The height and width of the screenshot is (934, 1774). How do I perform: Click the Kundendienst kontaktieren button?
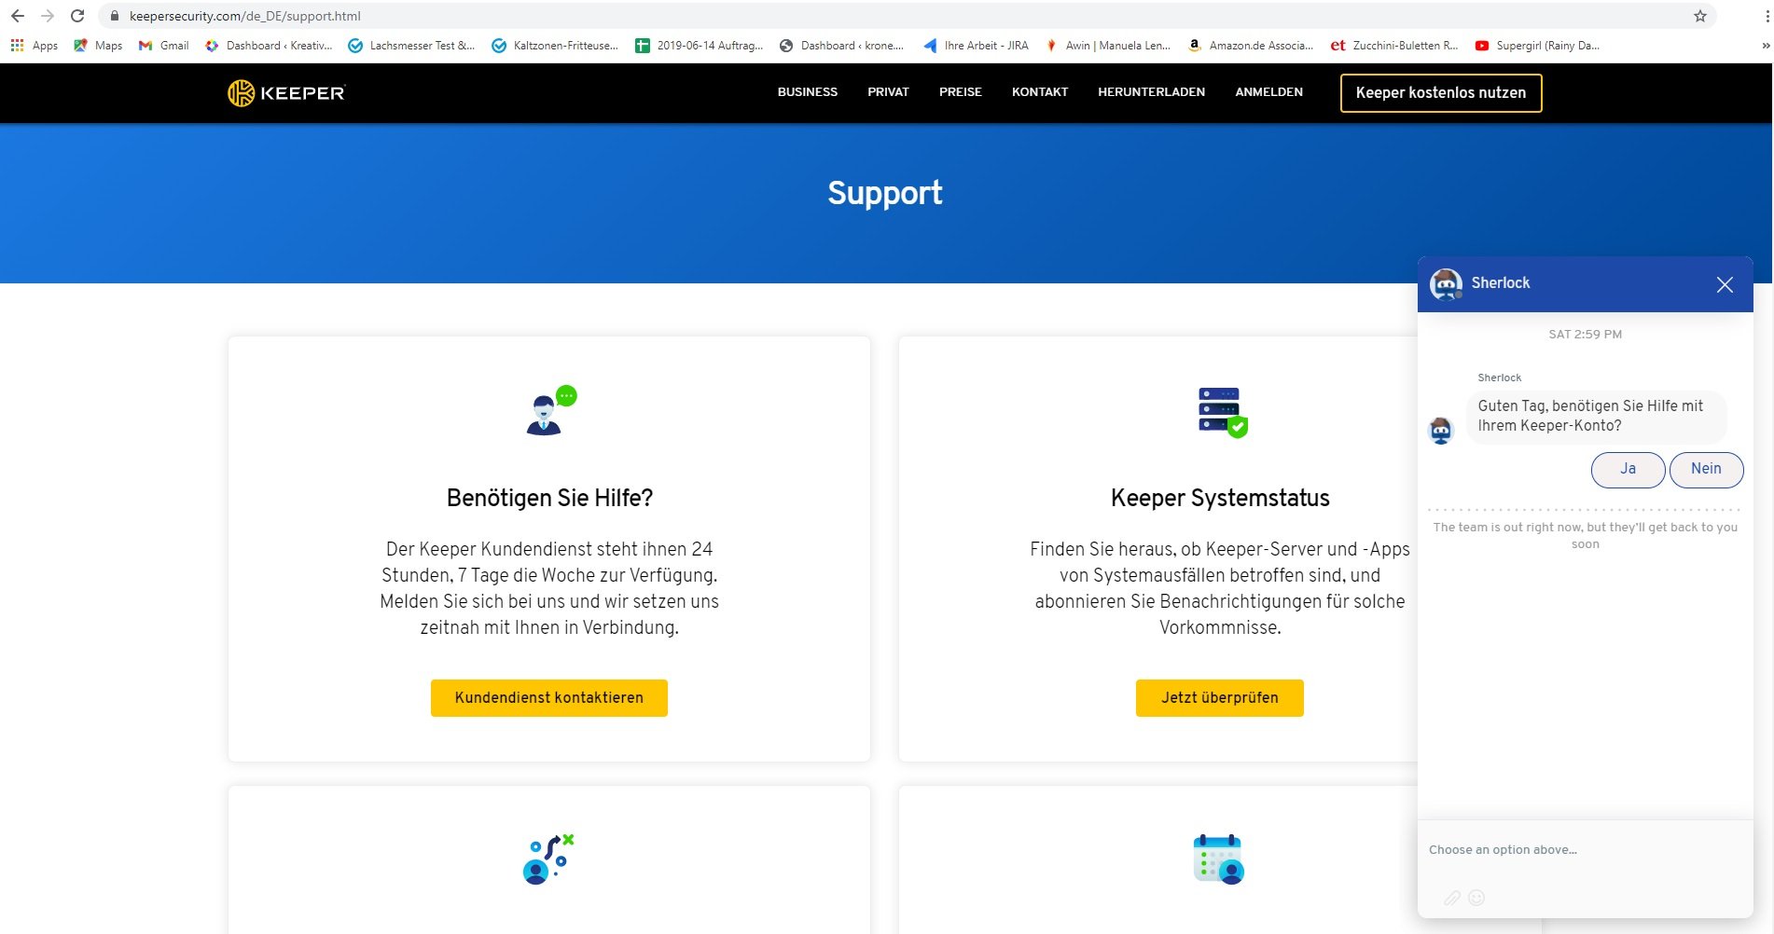(549, 698)
